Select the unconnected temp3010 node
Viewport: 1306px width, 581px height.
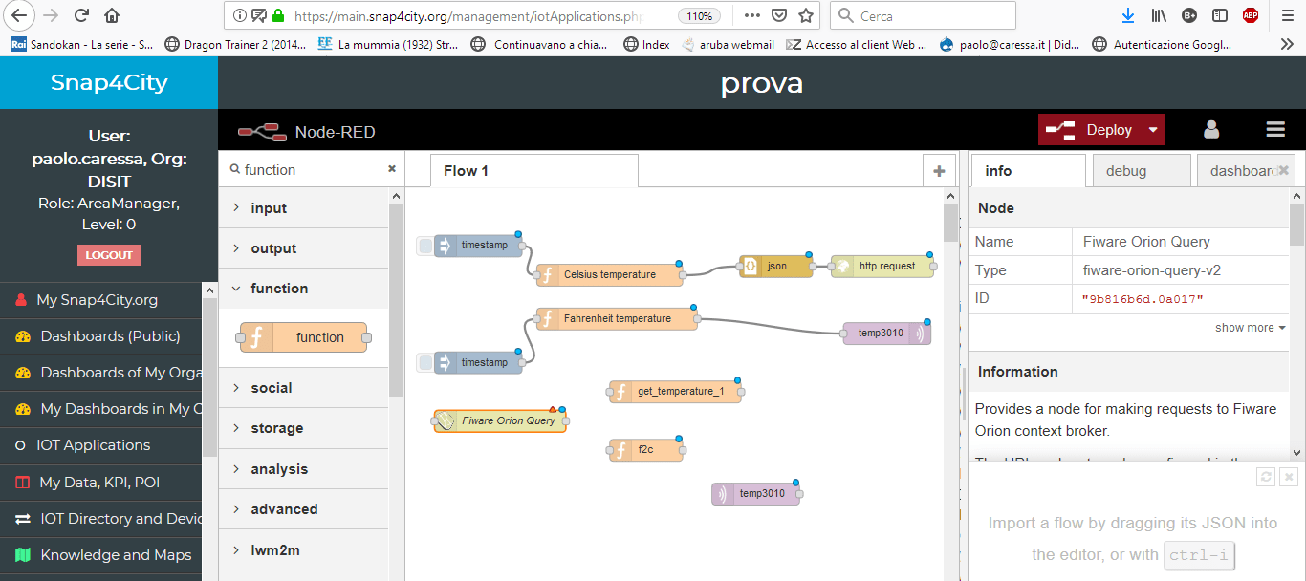click(x=756, y=493)
